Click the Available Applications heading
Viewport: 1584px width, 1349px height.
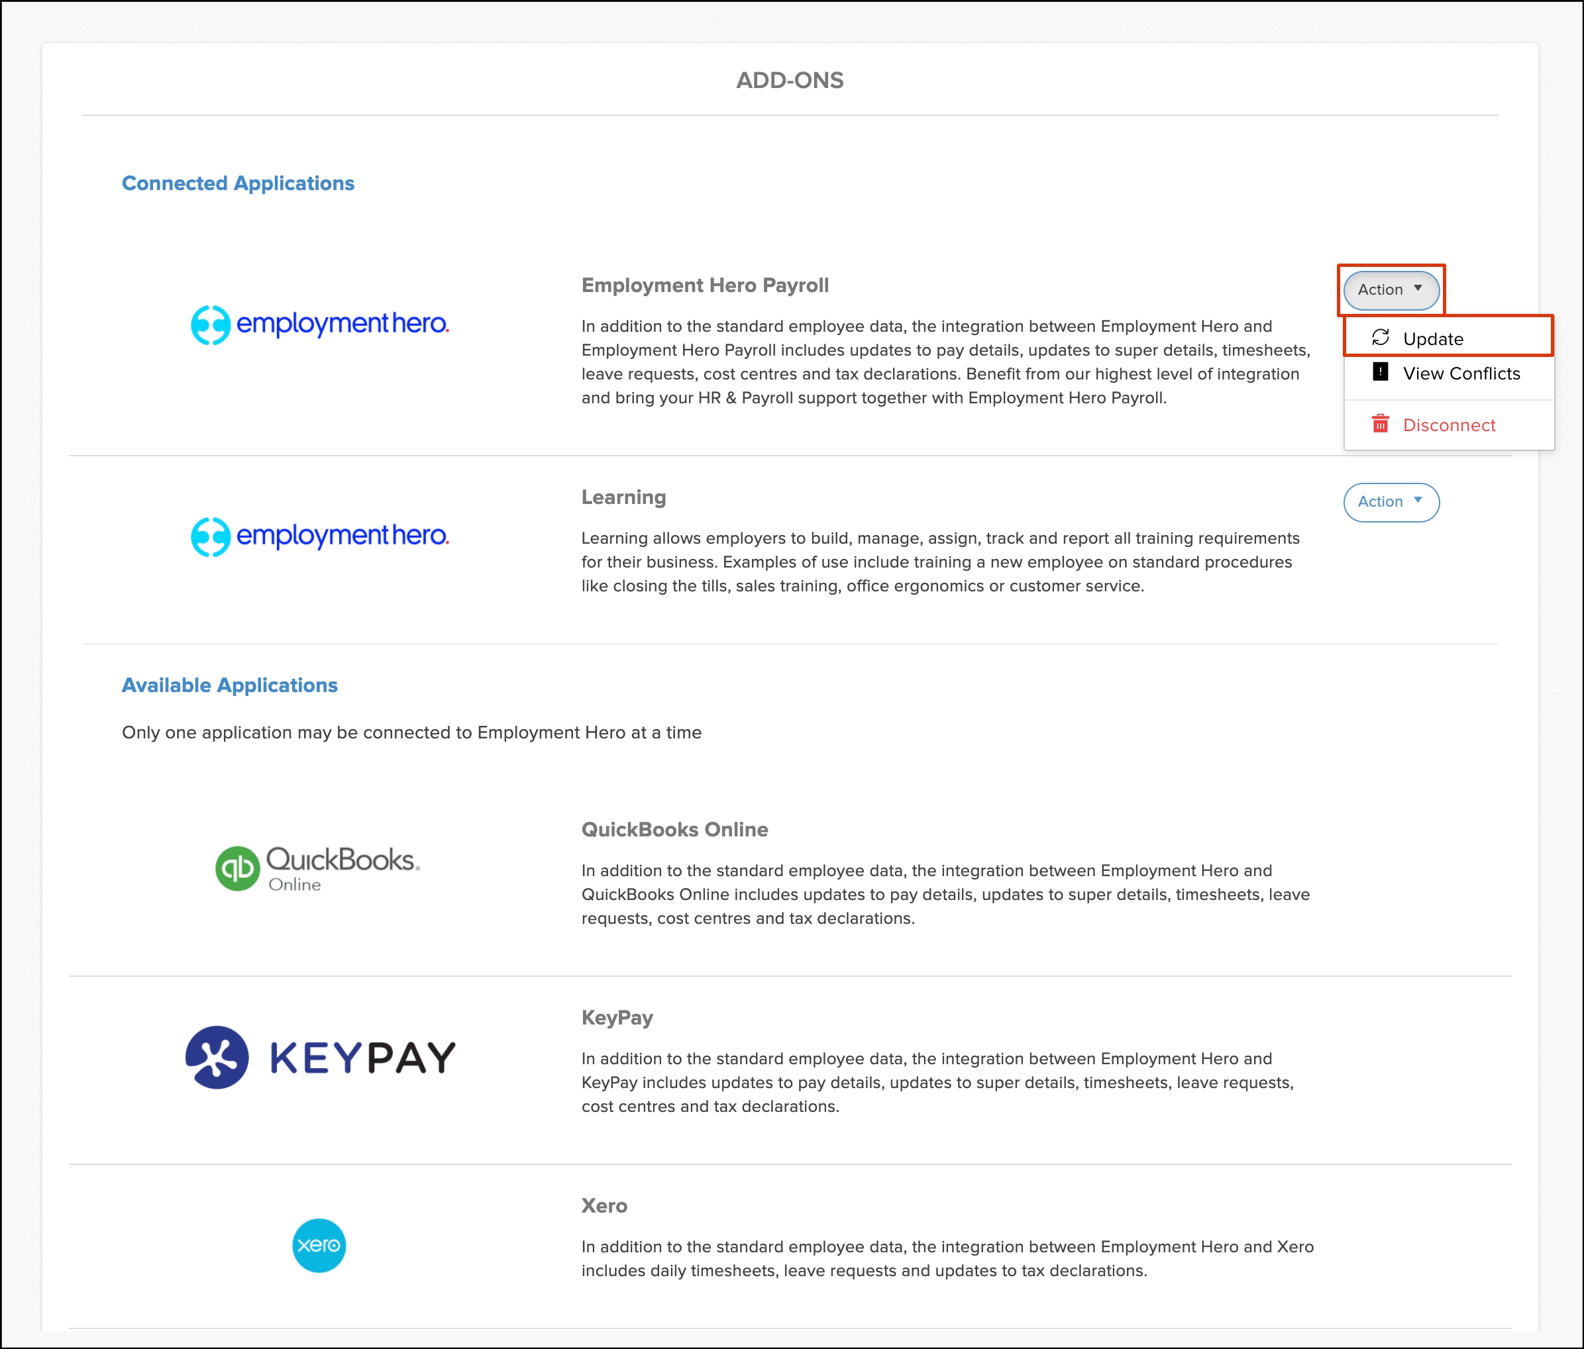(229, 685)
